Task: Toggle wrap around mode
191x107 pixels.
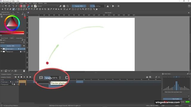Action: (118, 6)
